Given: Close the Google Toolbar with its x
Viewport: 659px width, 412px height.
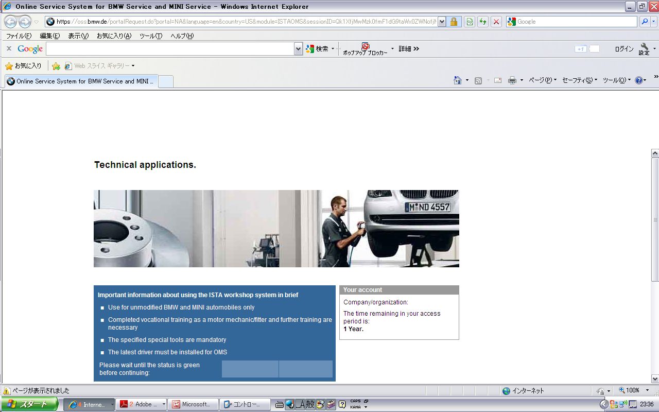Looking at the screenshot, I should pyautogui.click(x=9, y=48).
